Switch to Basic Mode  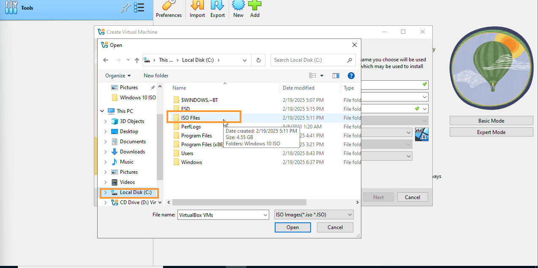point(491,121)
